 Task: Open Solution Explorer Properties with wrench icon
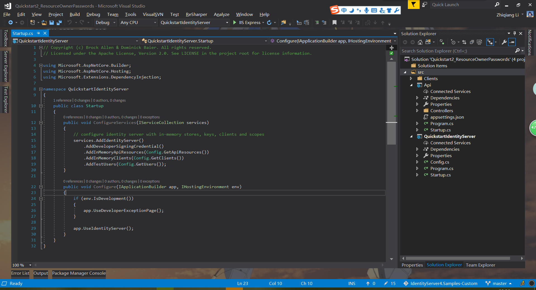[504, 42]
